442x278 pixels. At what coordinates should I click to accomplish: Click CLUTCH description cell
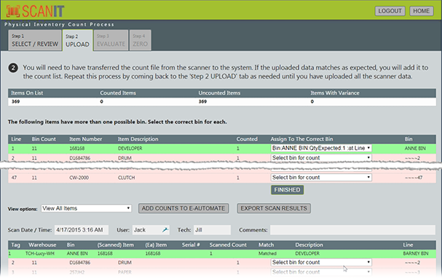(126, 178)
